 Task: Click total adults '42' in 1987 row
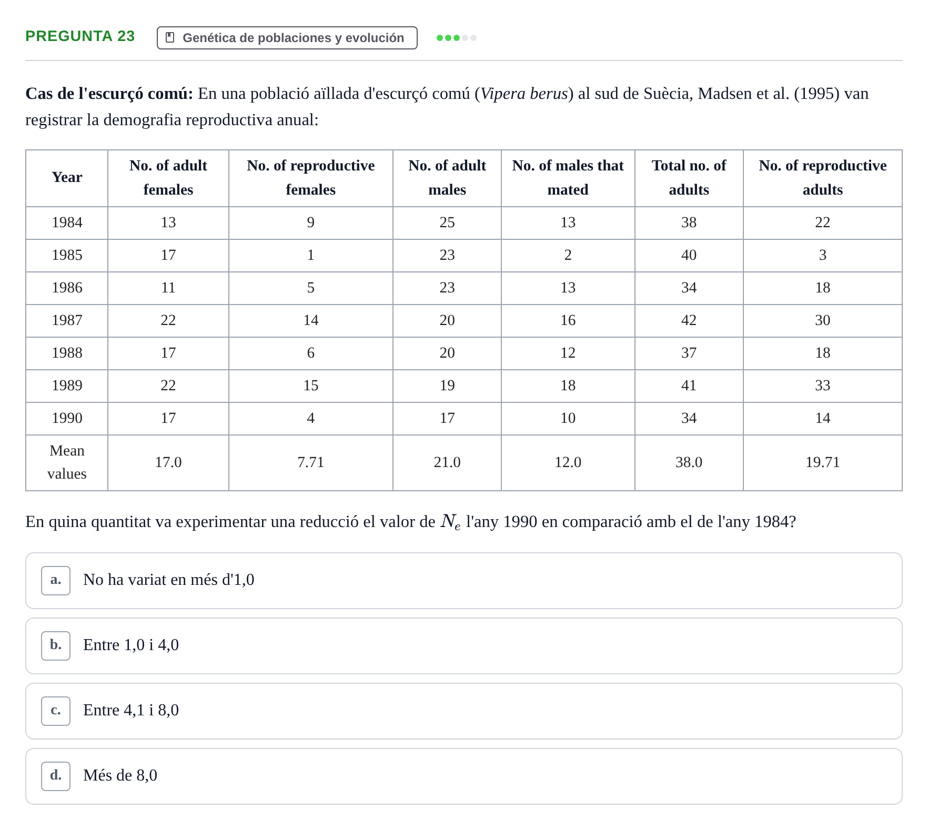[x=689, y=320]
